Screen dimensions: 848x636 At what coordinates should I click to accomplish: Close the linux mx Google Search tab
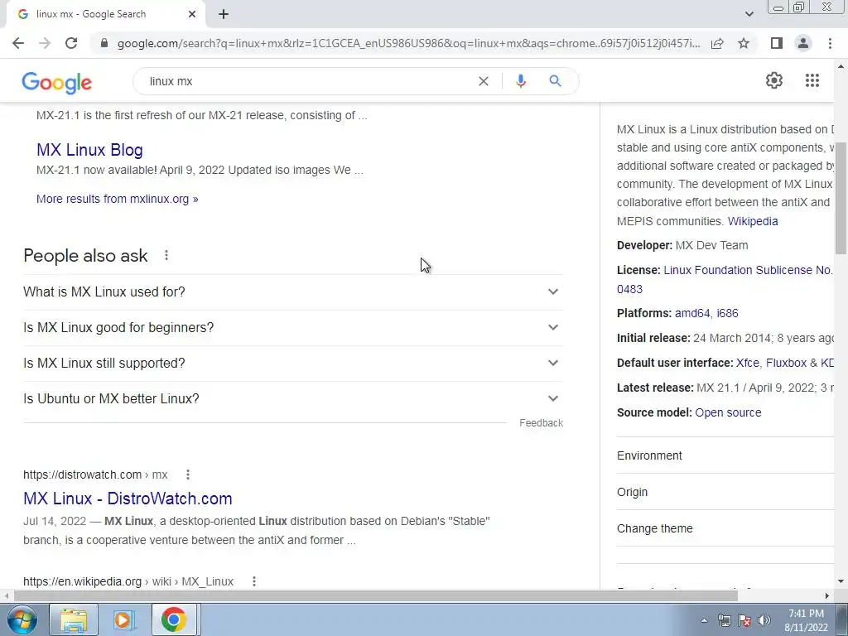pos(192,14)
